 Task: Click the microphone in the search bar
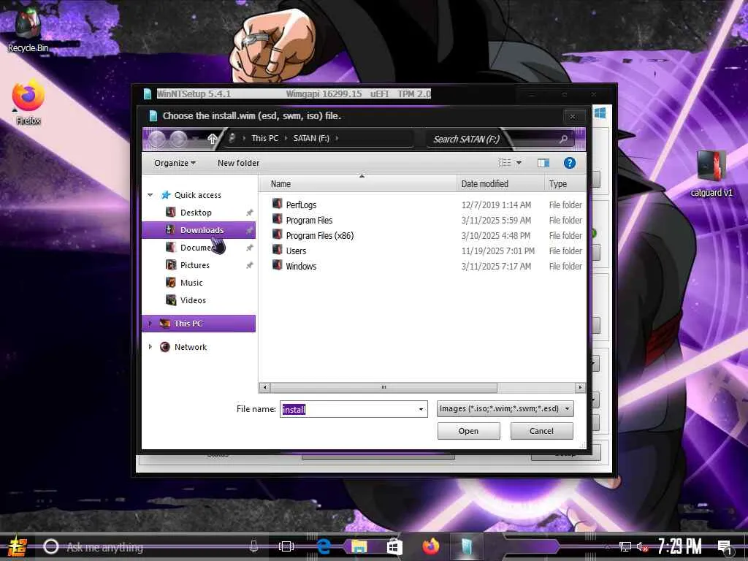[x=253, y=546]
